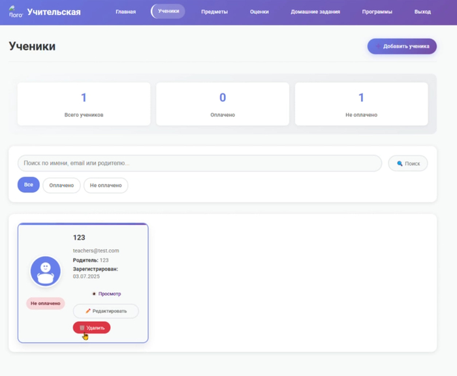
Task: Click the Редактировать button
Action: tap(106, 311)
